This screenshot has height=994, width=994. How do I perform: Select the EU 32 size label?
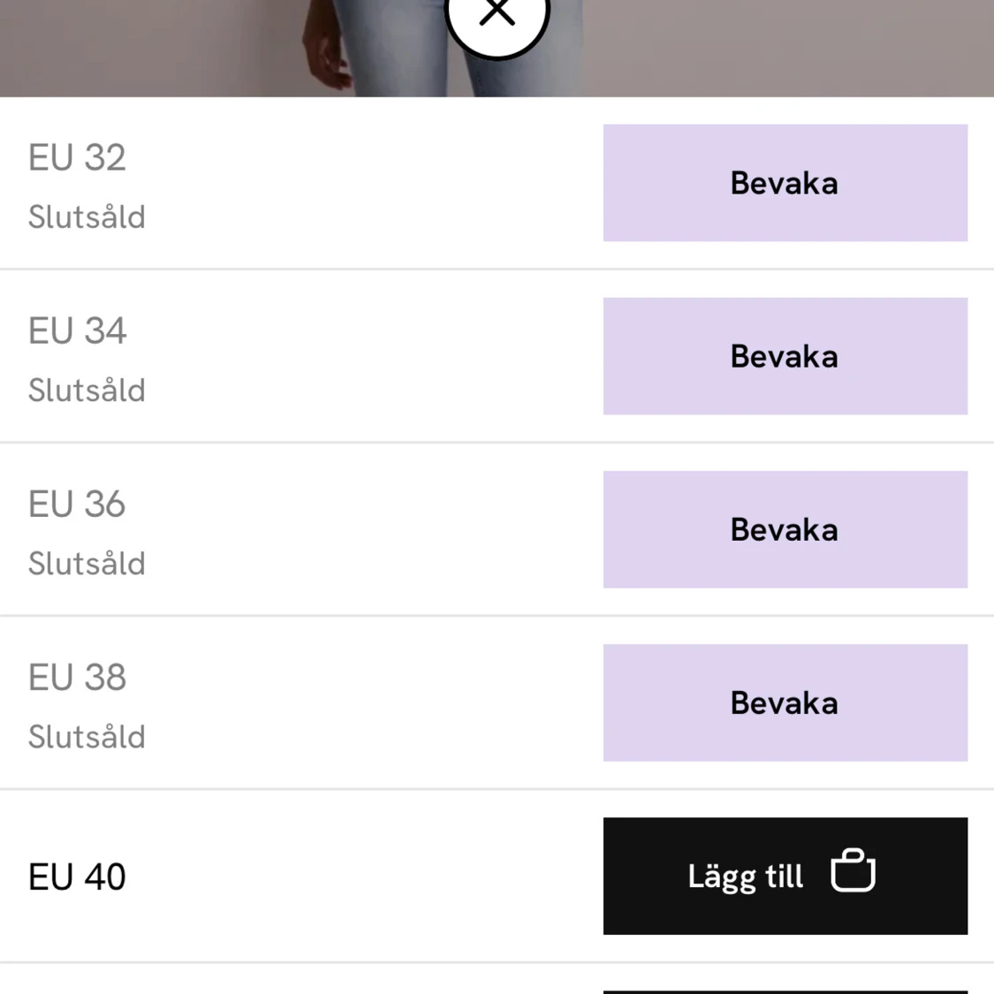click(x=78, y=157)
